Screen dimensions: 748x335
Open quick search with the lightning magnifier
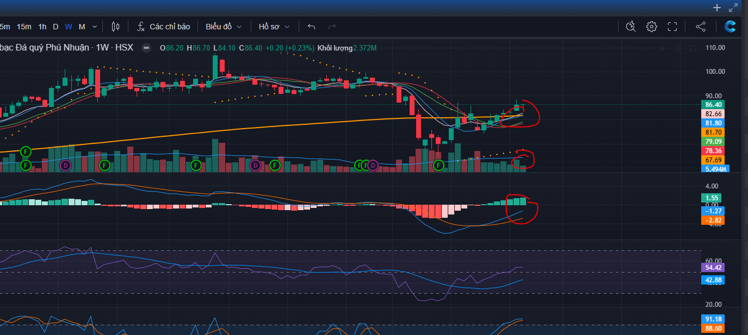point(630,27)
